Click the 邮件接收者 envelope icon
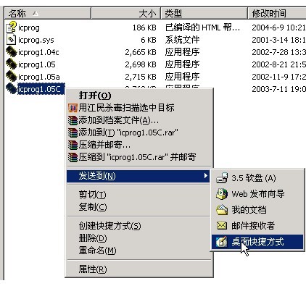This screenshot has width=306, height=286. tap(222, 226)
